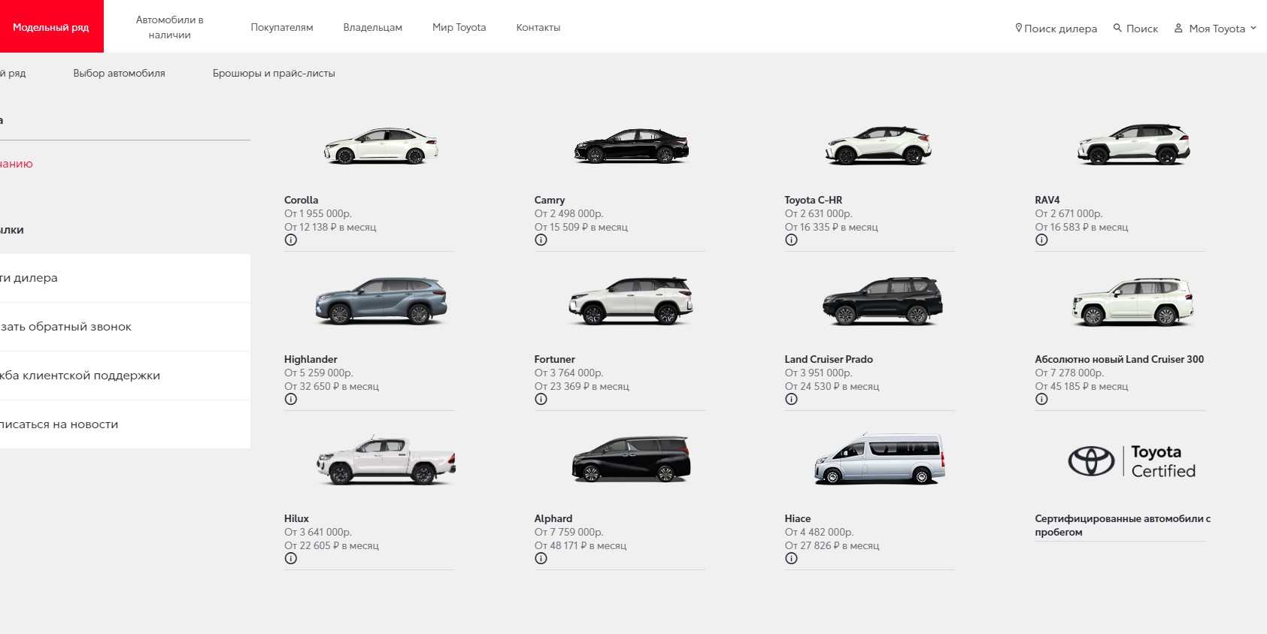Image resolution: width=1267 pixels, height=634 pixels.
Task: Click Corolla price От 1 955 000р.
Action: 318,213
